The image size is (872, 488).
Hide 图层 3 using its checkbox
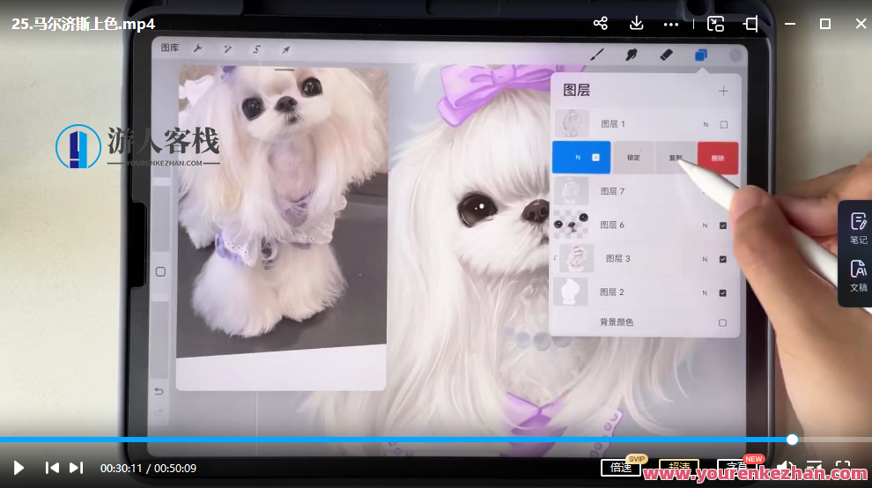[723, 259]
